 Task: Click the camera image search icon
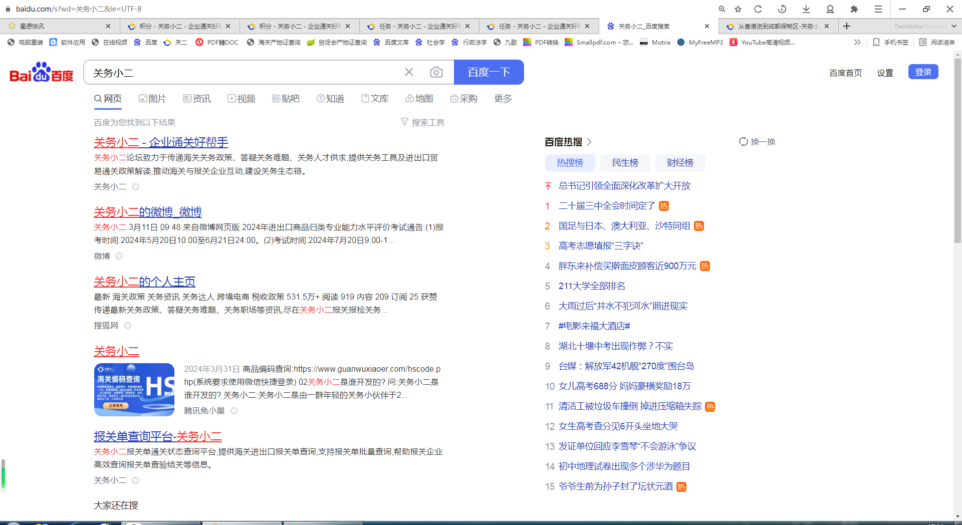(436, 73)
